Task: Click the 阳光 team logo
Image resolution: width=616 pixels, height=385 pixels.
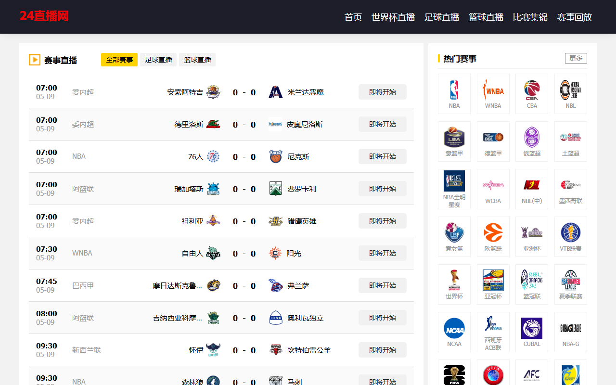Action: click(x=276, y=253)
